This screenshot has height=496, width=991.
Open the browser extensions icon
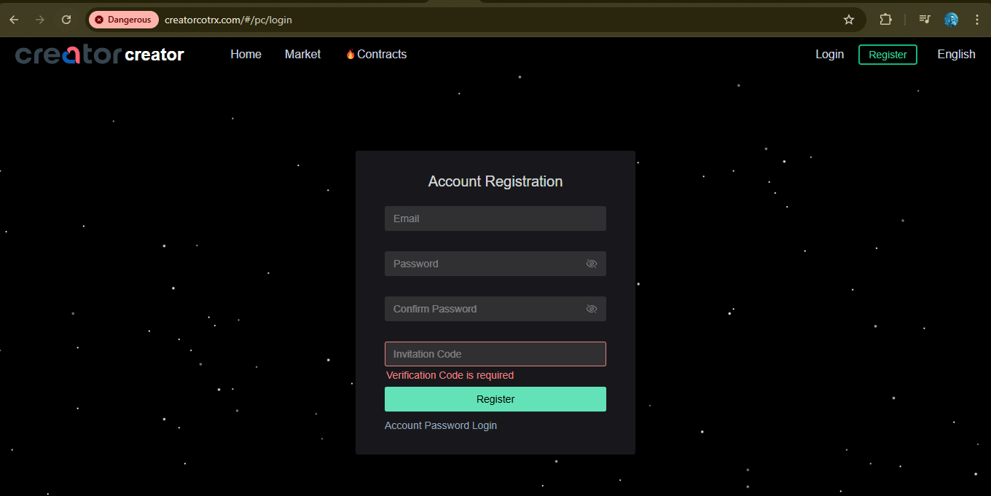(x=885, y=20)
